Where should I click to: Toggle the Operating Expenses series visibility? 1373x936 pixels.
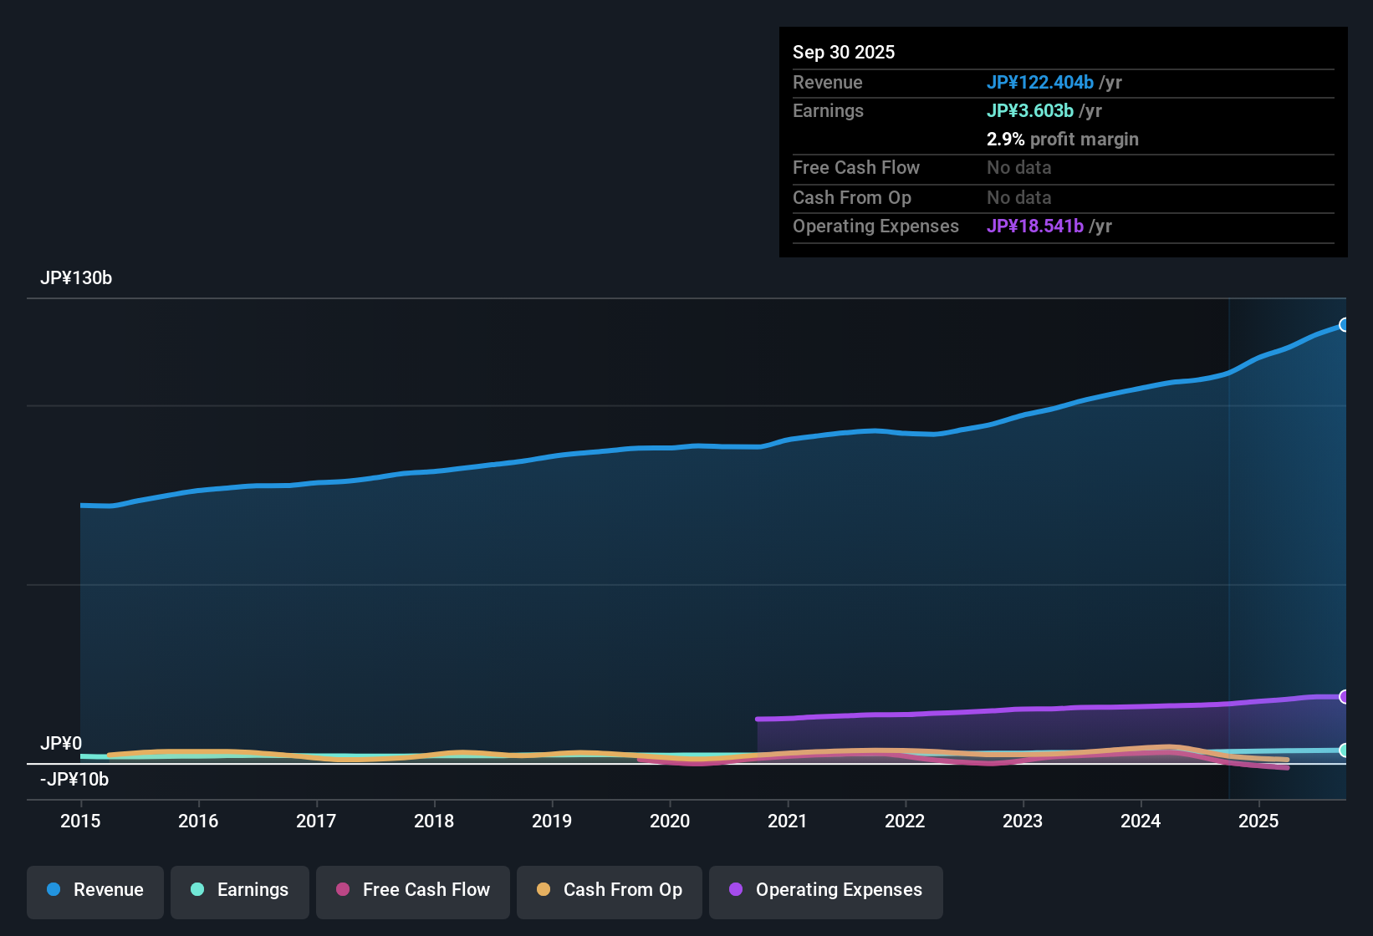[x=825, y=890]
